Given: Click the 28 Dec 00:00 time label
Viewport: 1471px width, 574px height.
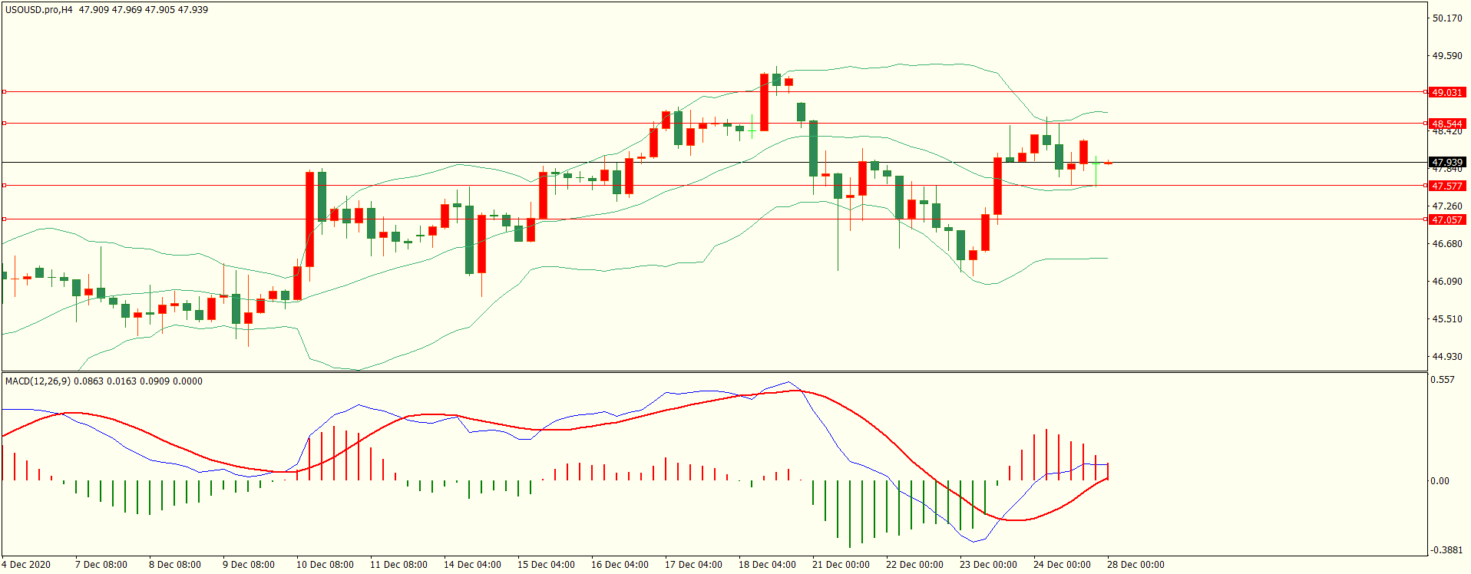Looking at the screenshot, I should tap(1135, 564).
